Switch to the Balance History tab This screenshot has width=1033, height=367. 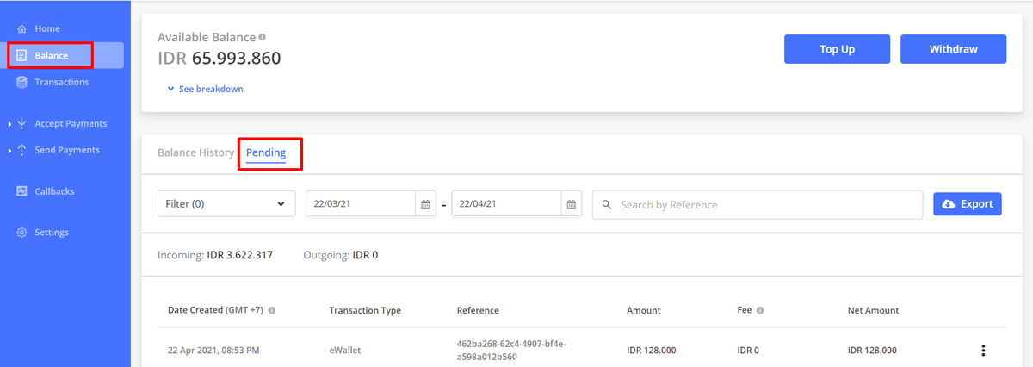coord(195,152)
